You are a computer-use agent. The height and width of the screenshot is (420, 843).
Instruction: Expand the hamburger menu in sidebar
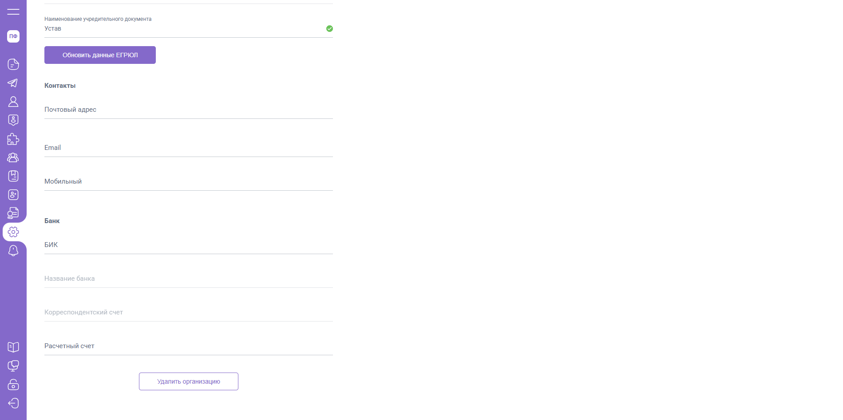click(13, 12)
